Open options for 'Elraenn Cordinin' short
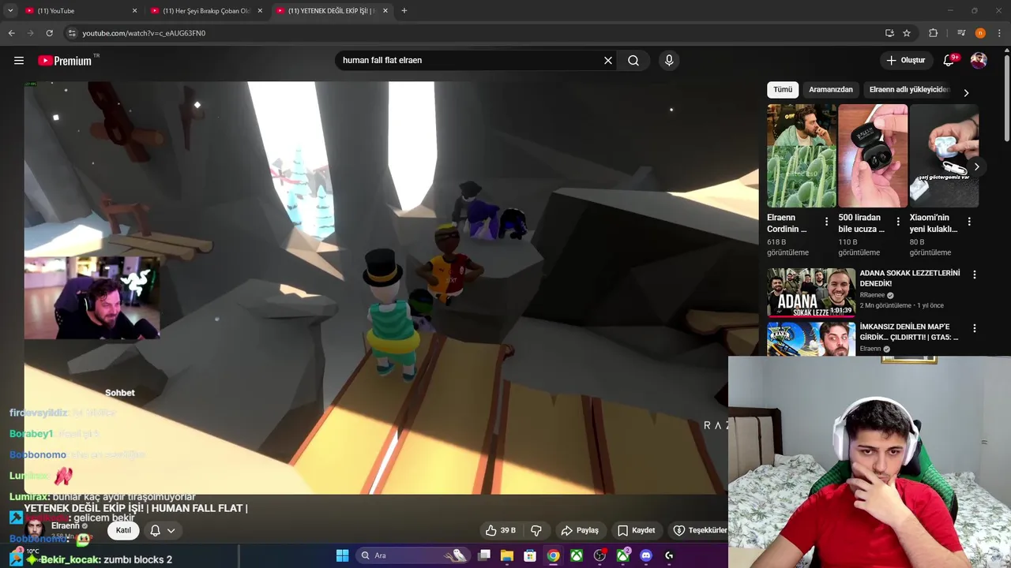 click(x=826, y=222)
